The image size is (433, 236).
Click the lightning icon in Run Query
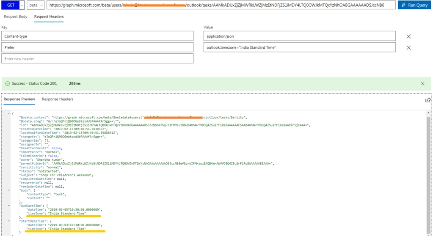click(403, 5)
